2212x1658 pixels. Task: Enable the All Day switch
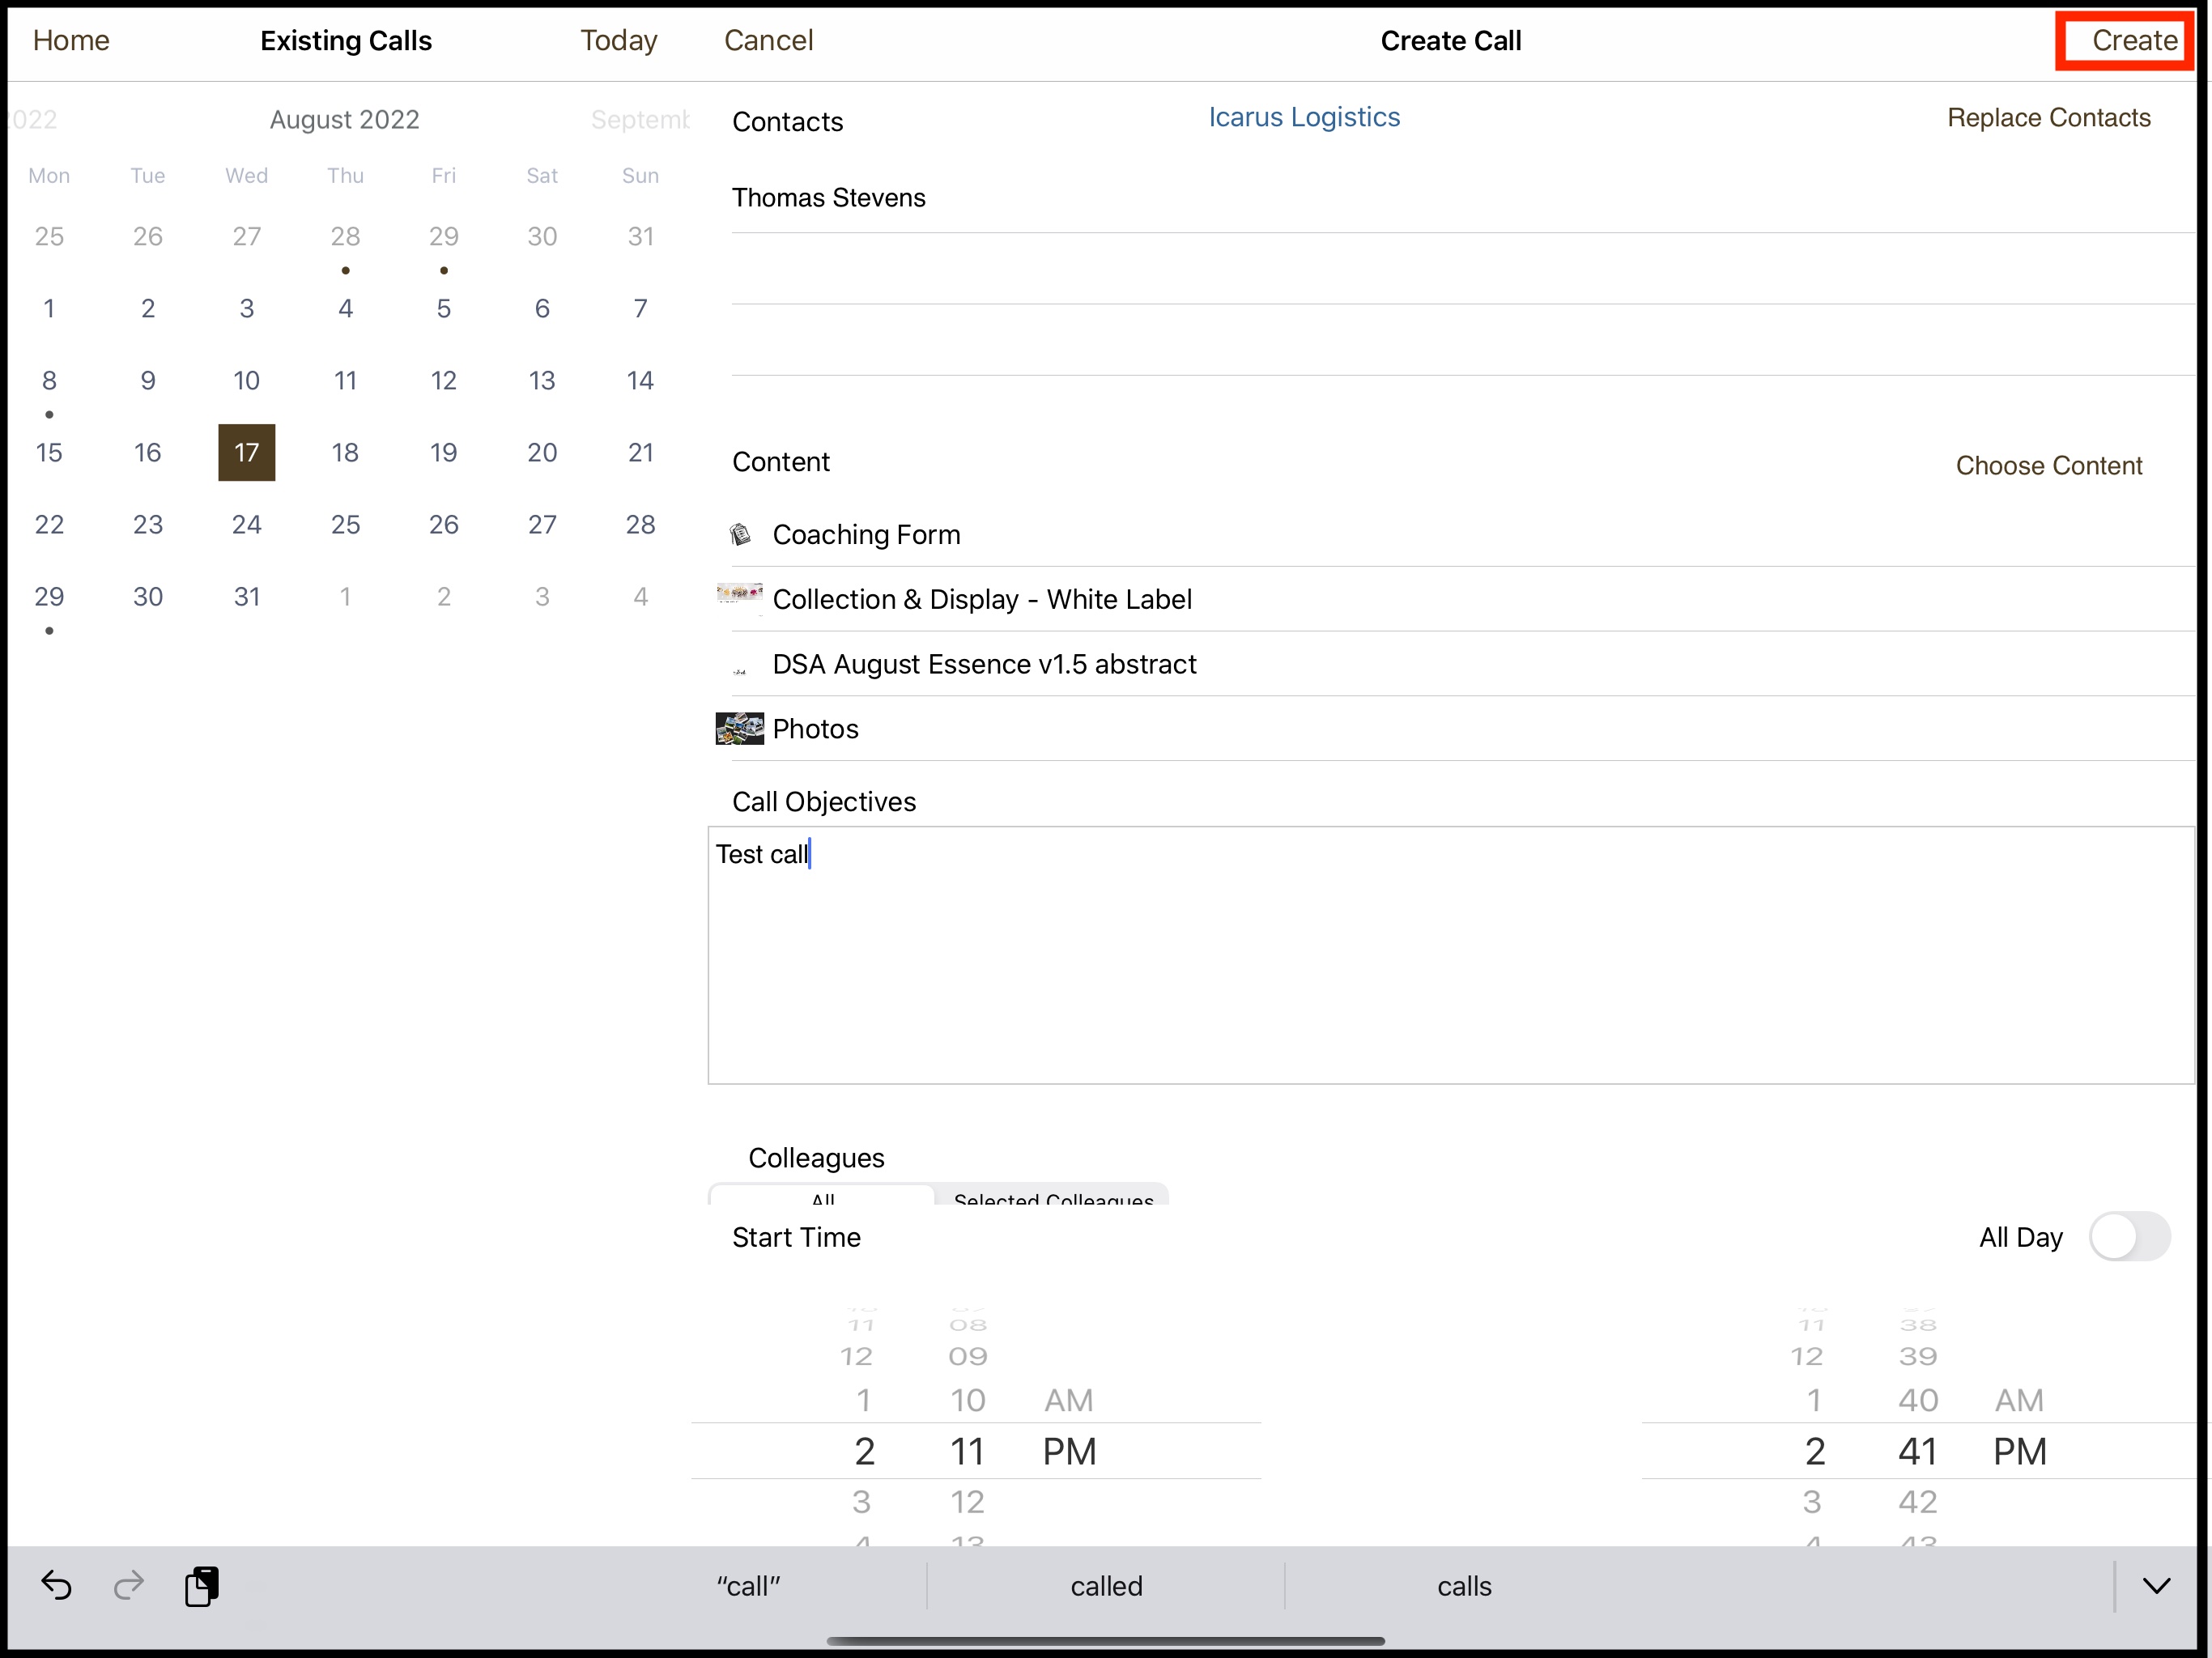(2133, 1237)
